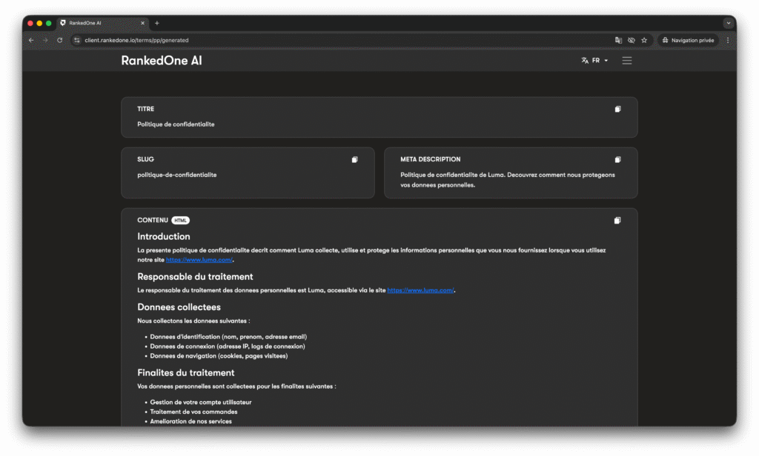Open the browser three-dots menu

(x=728, y=40)
